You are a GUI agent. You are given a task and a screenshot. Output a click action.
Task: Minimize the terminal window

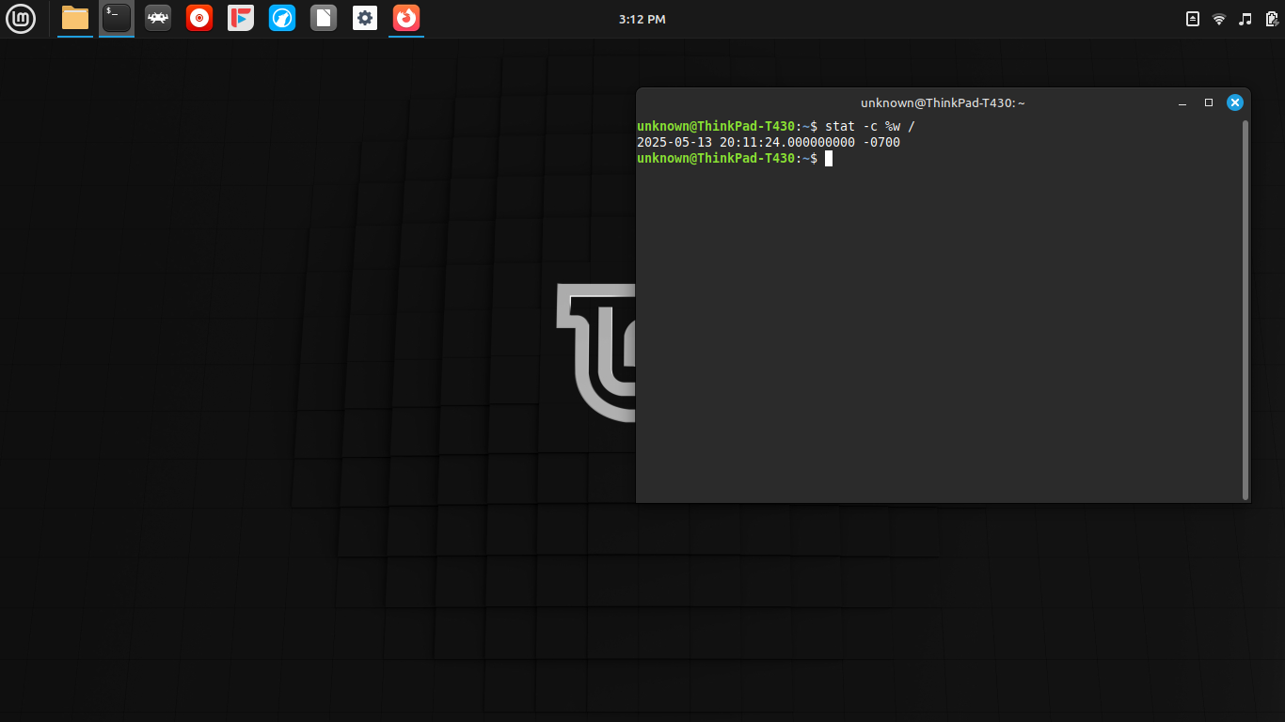tap(1182, 102)
